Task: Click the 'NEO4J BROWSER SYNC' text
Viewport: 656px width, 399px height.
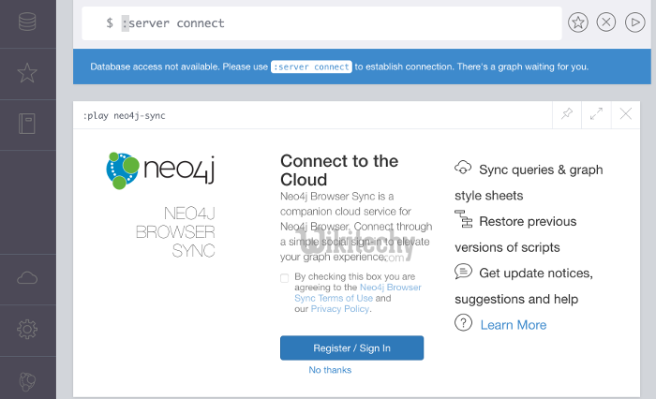Action: point(175,232)
